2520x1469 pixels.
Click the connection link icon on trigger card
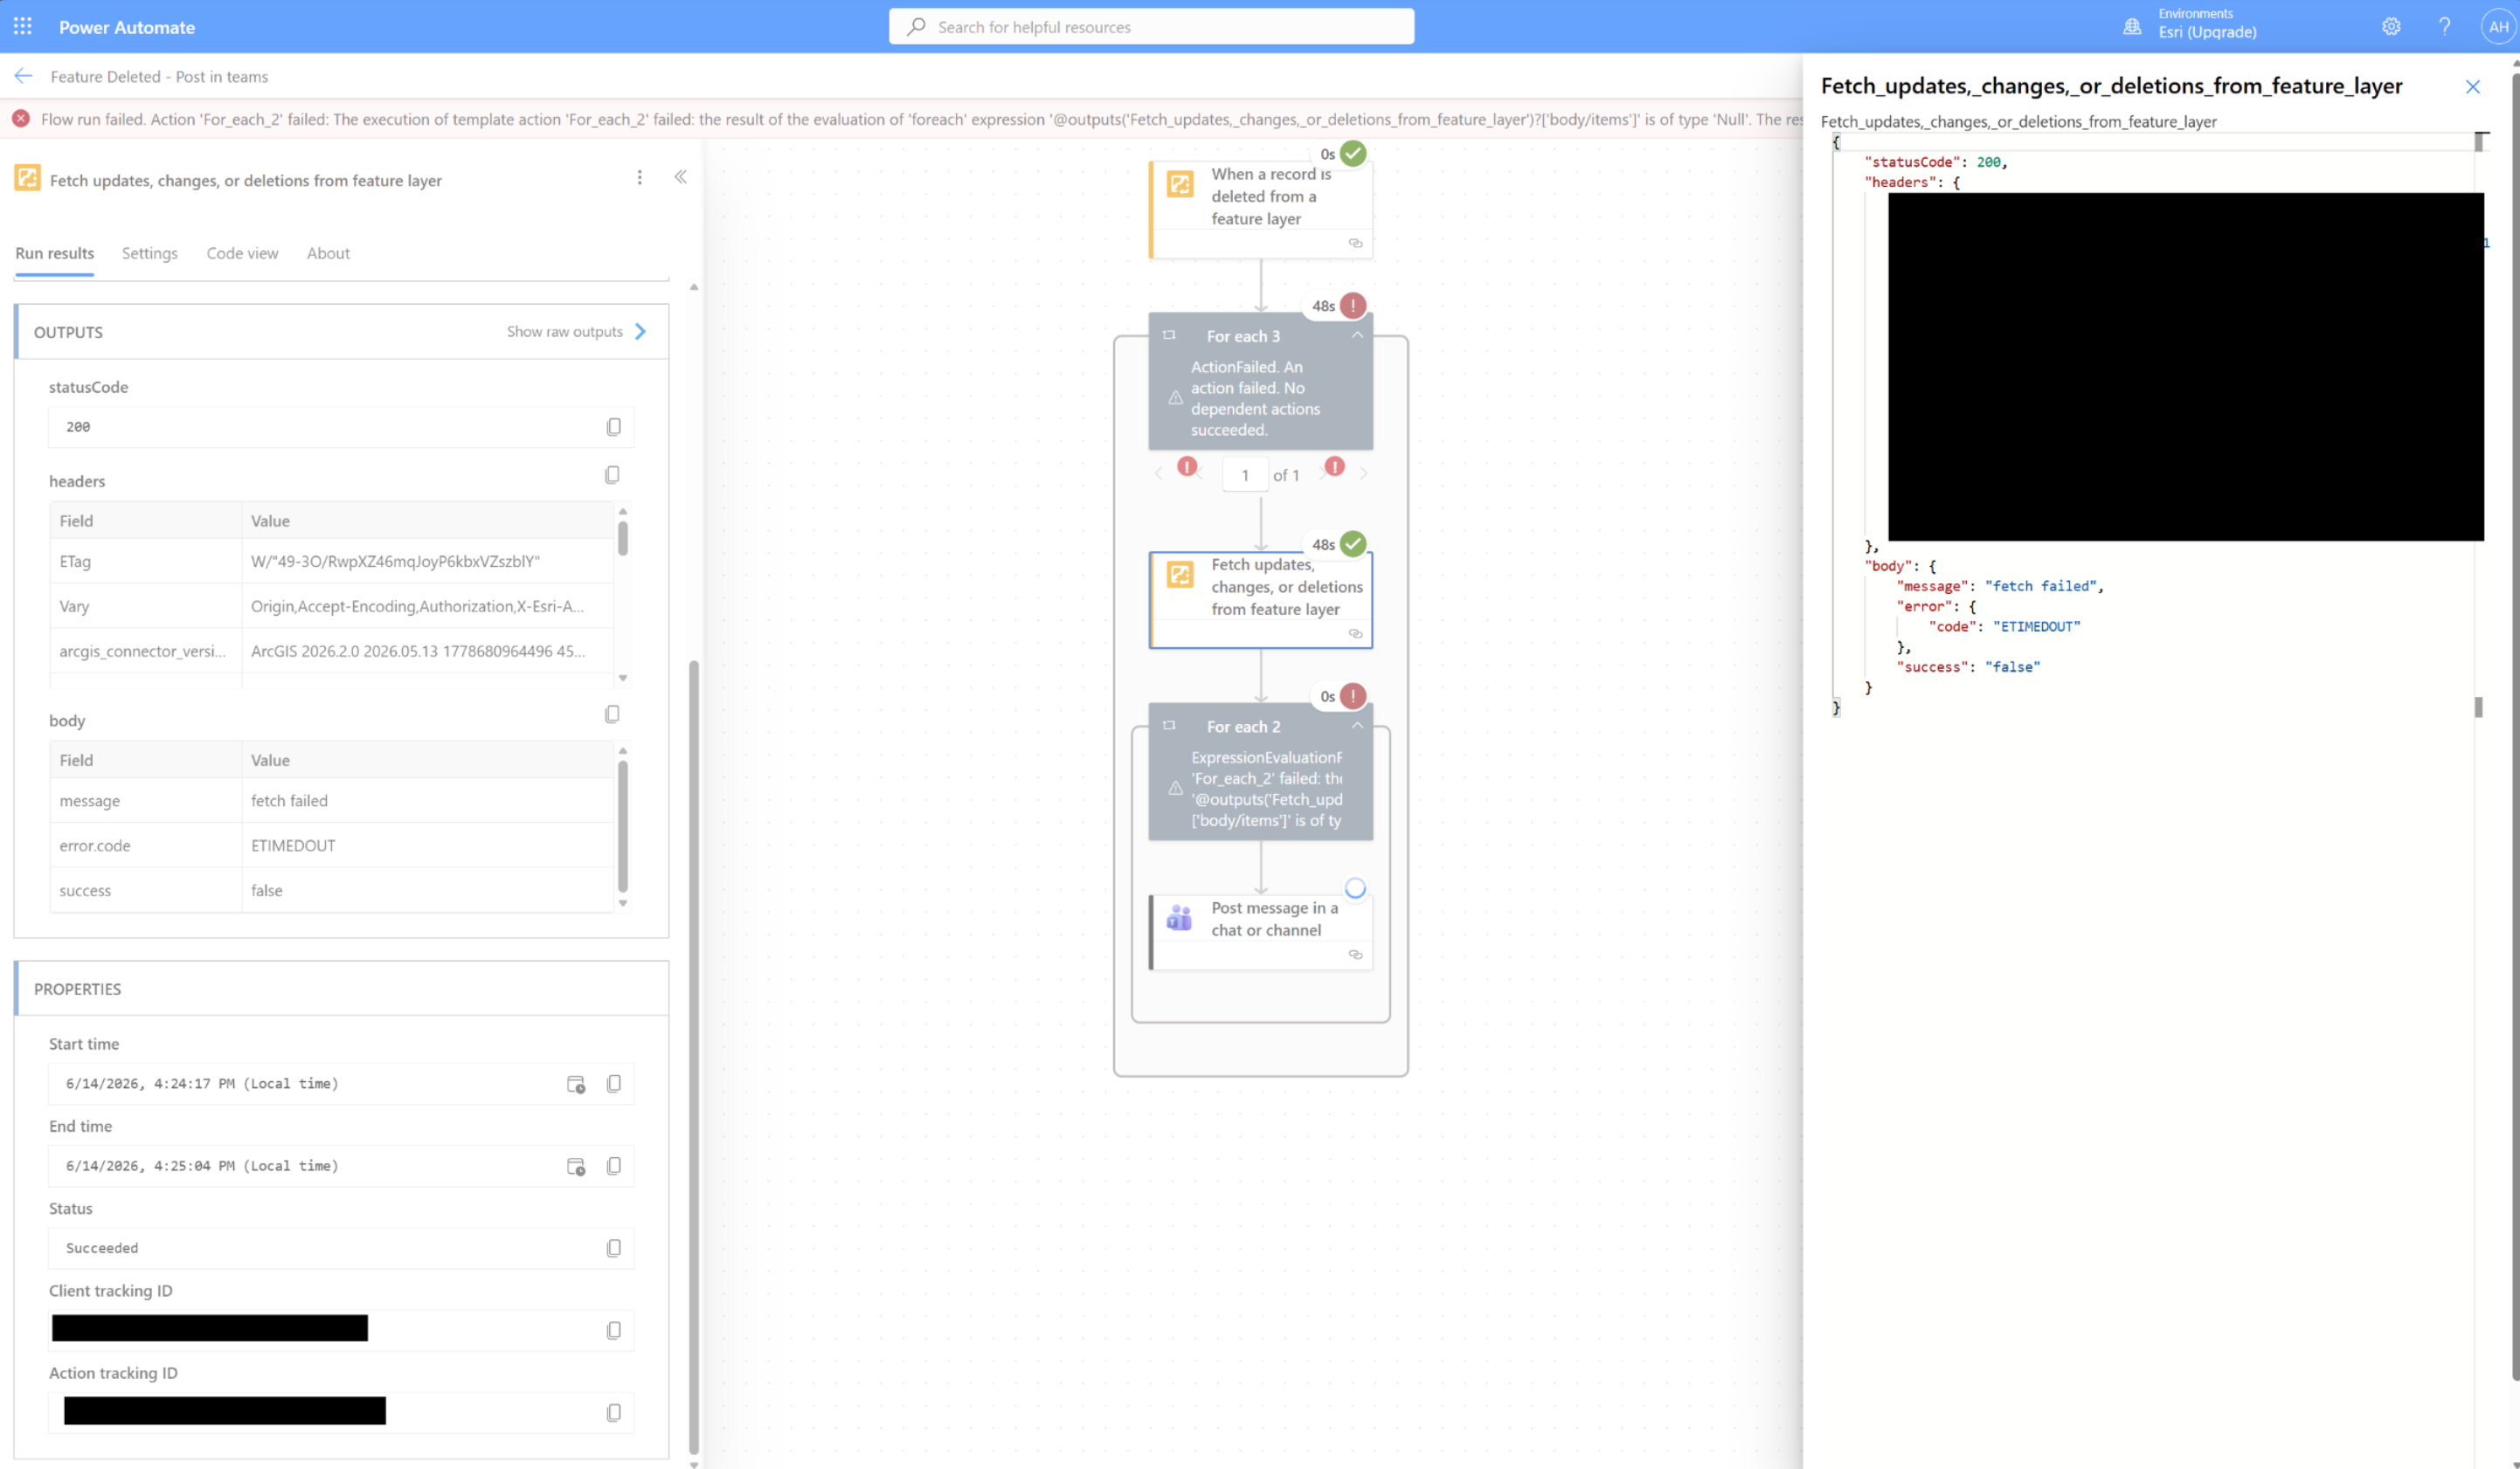point(1355,244)
